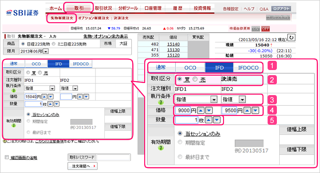
Task: Open the 取引状況 menu
Action: [x=103, y=8]
